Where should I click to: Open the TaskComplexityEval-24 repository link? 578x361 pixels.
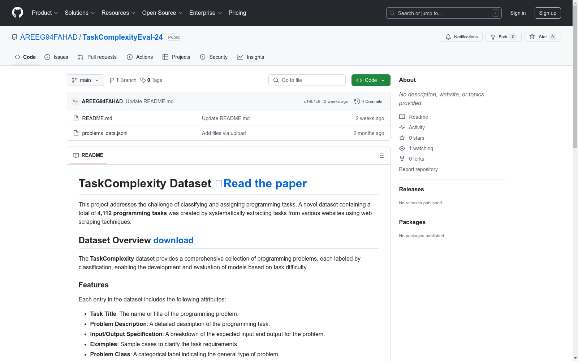click(122, 37)
